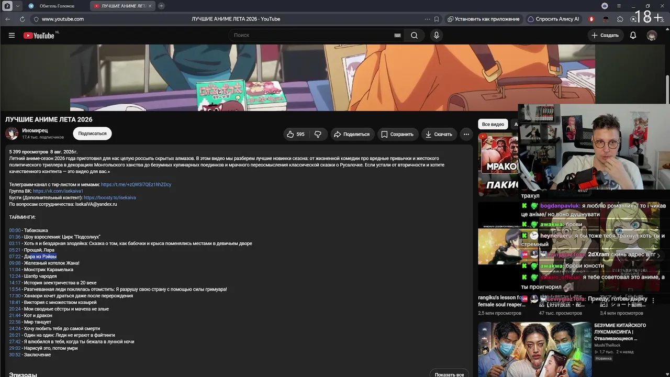Open the browser main menu lines icon

pyautogui.click(x=619, y=6)
